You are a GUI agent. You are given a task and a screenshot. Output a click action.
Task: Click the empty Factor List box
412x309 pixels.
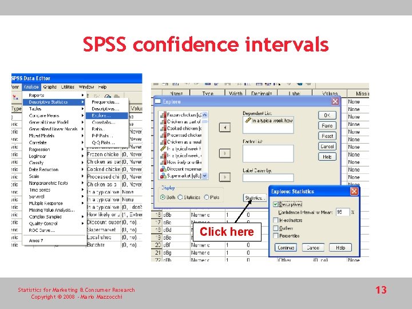point(268,153)
